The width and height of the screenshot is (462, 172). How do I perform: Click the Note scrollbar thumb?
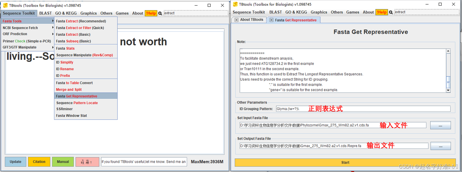pos(448,82)
